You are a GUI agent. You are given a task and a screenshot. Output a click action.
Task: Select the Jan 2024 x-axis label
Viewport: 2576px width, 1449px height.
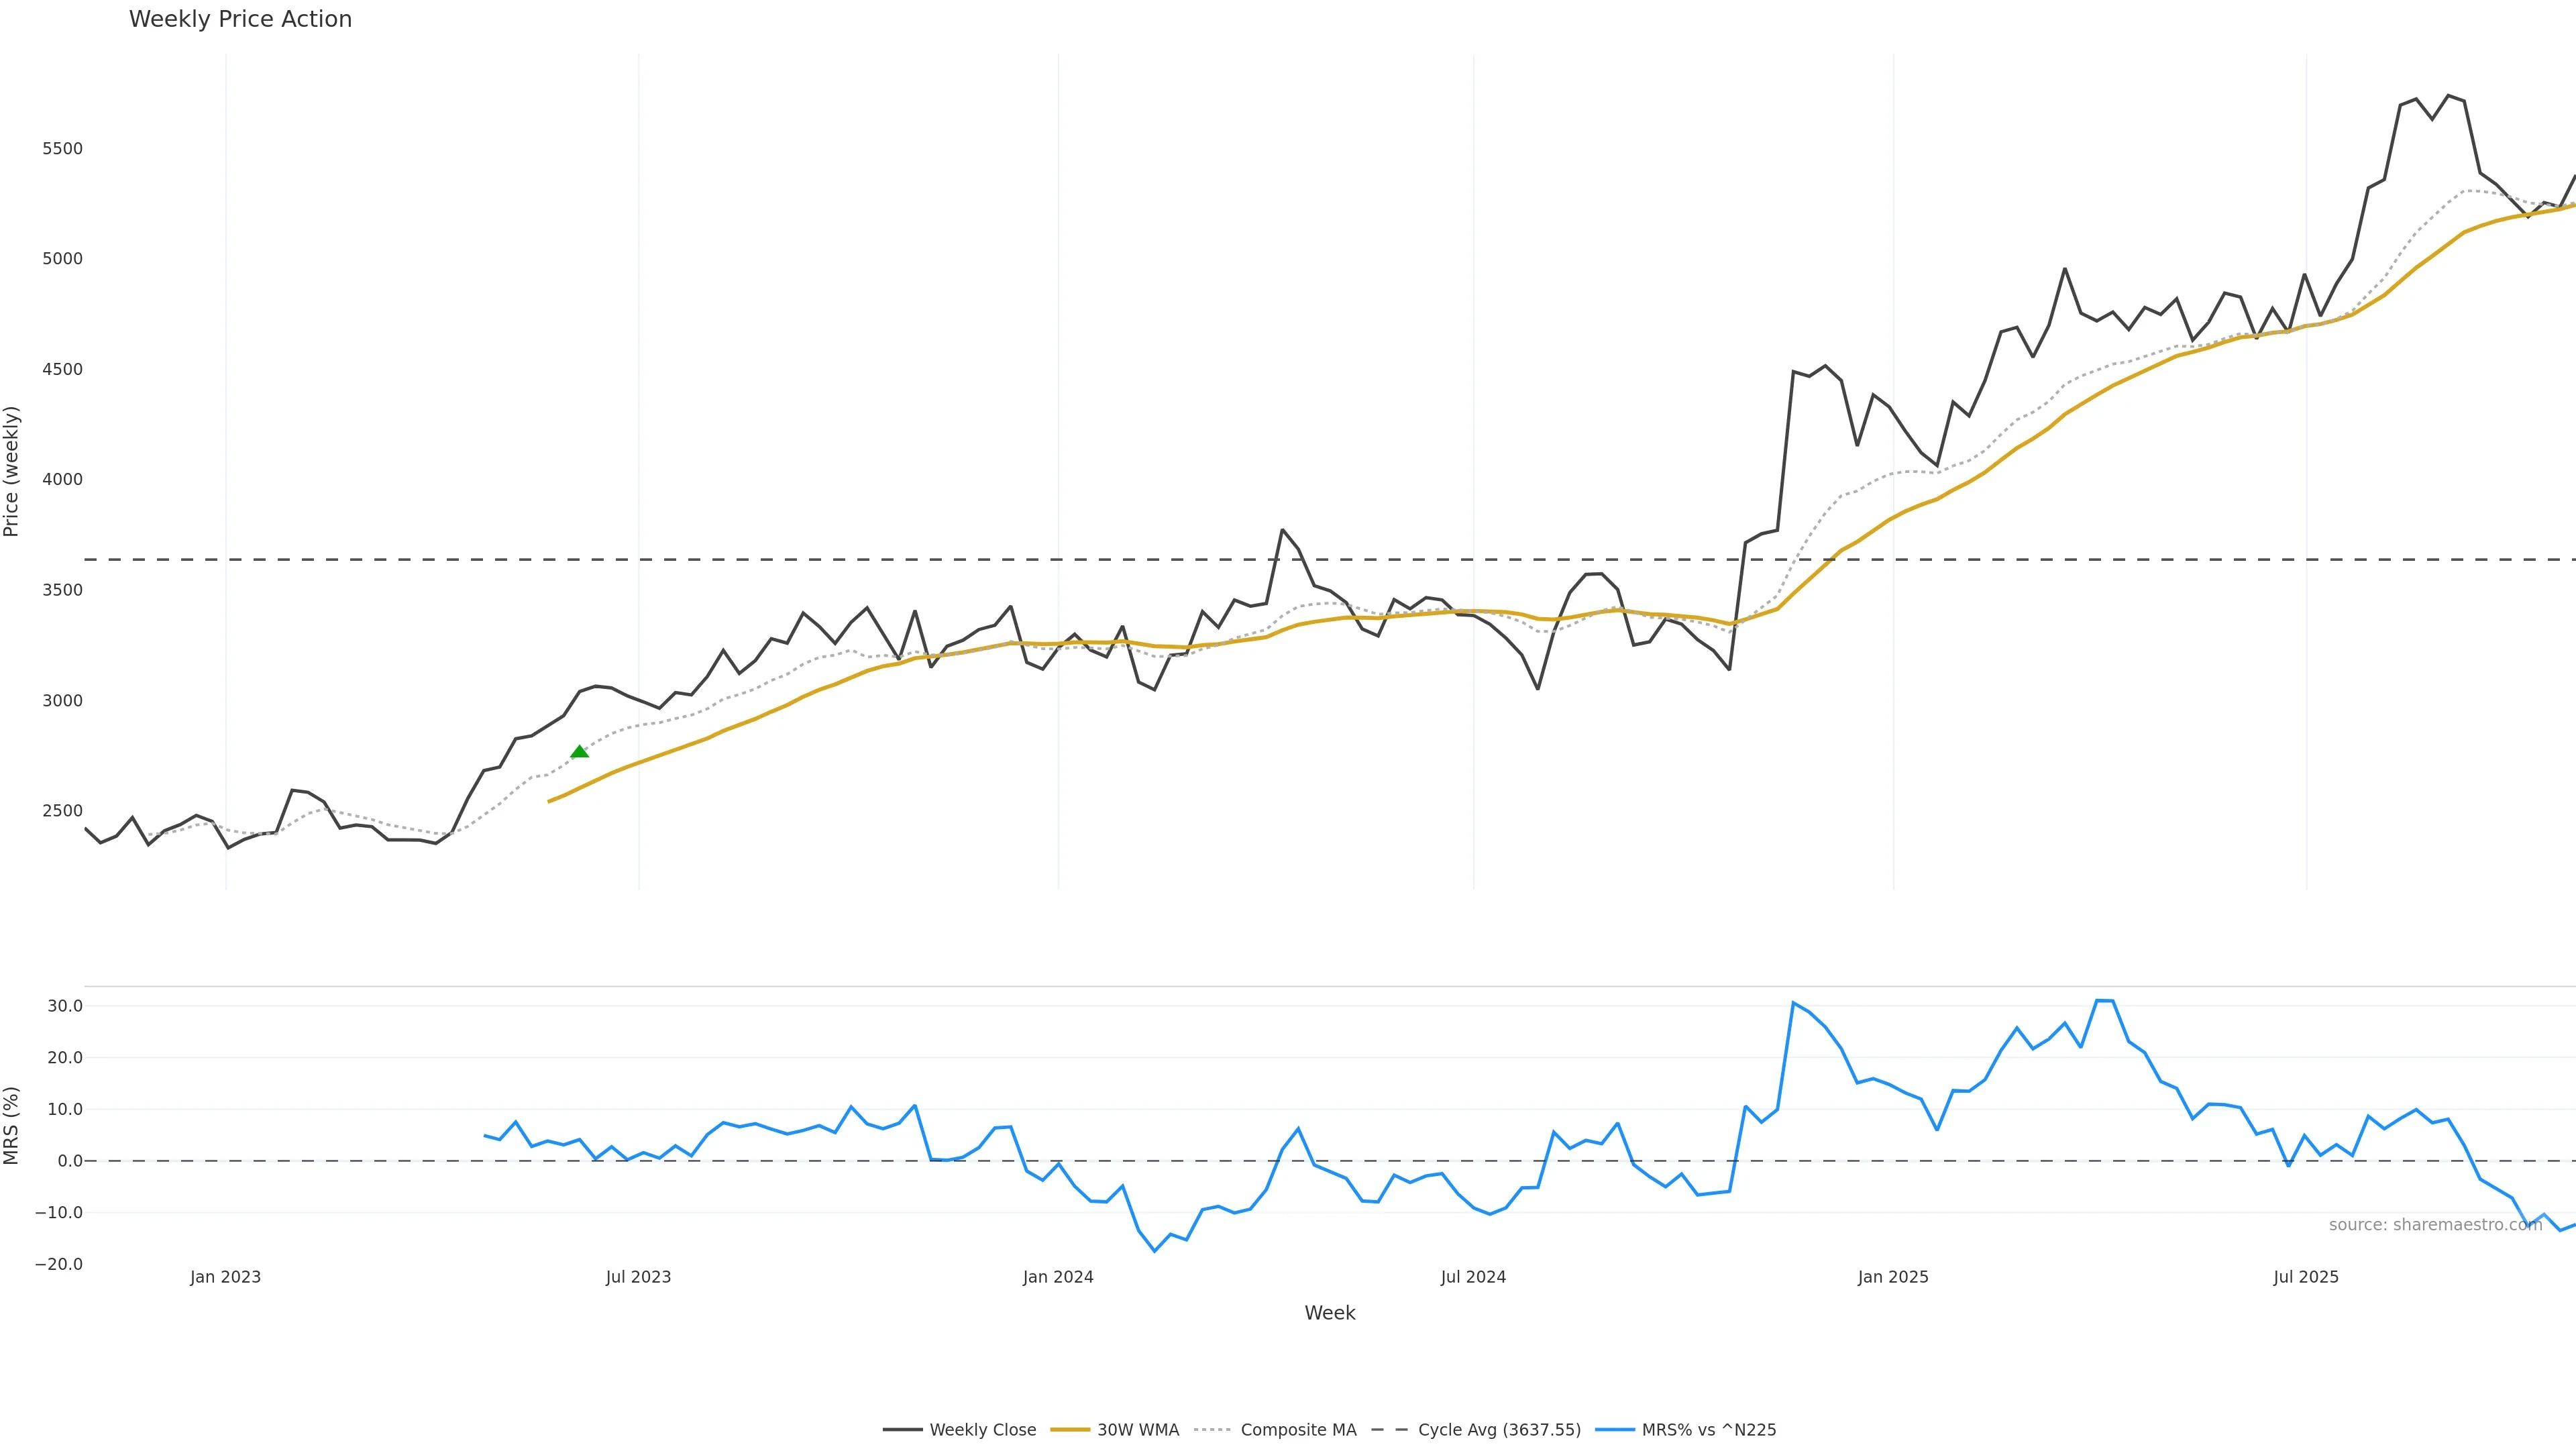[x=1058, y=1277]
